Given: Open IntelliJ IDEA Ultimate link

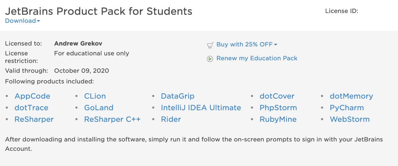Looking at the screenshot, I should (201, 108).
